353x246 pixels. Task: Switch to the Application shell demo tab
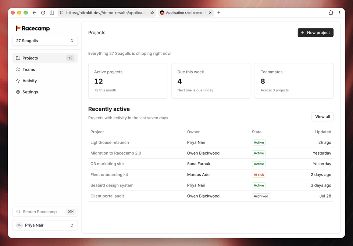click(x=183, y=12)
